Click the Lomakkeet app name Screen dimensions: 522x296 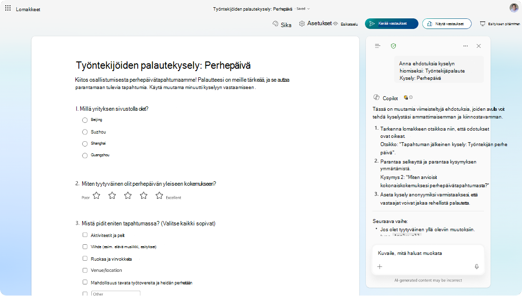click(28, 9)
